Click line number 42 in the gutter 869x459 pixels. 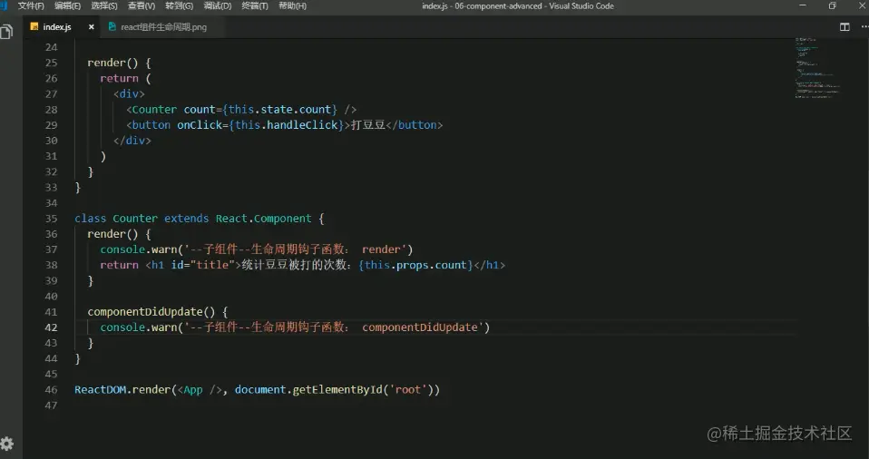[x=51, y=327]
